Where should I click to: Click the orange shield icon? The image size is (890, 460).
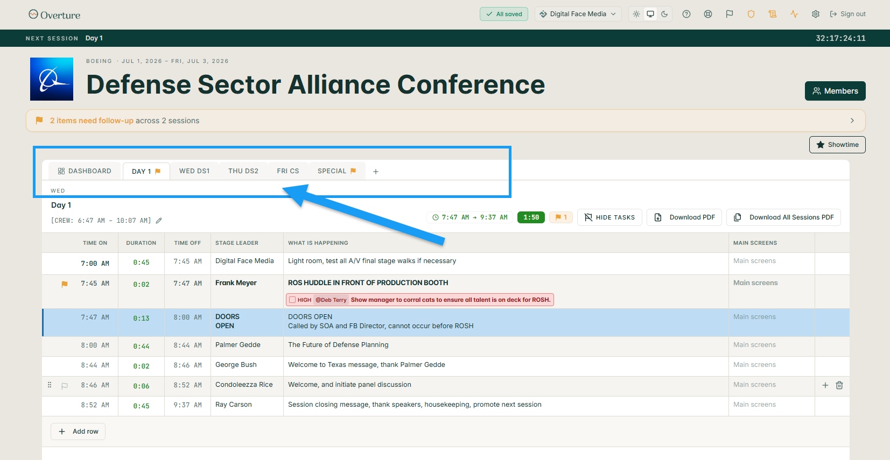pos(751,14)
